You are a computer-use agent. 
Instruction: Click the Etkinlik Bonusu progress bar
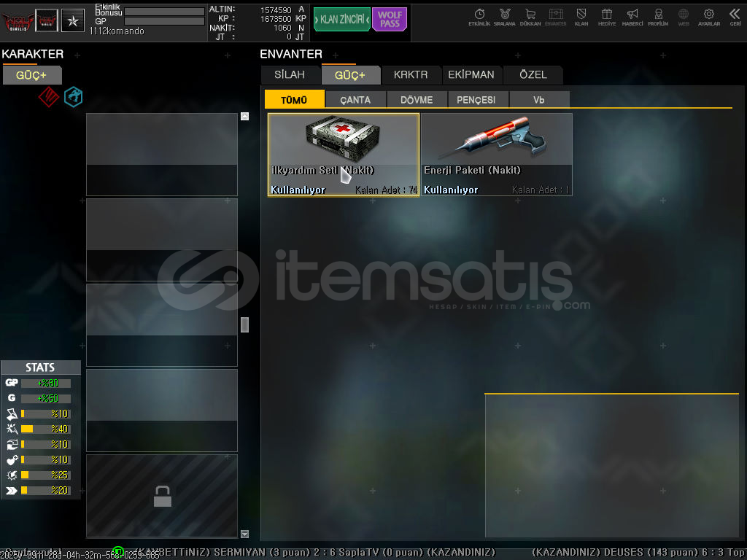coord(164,12)
